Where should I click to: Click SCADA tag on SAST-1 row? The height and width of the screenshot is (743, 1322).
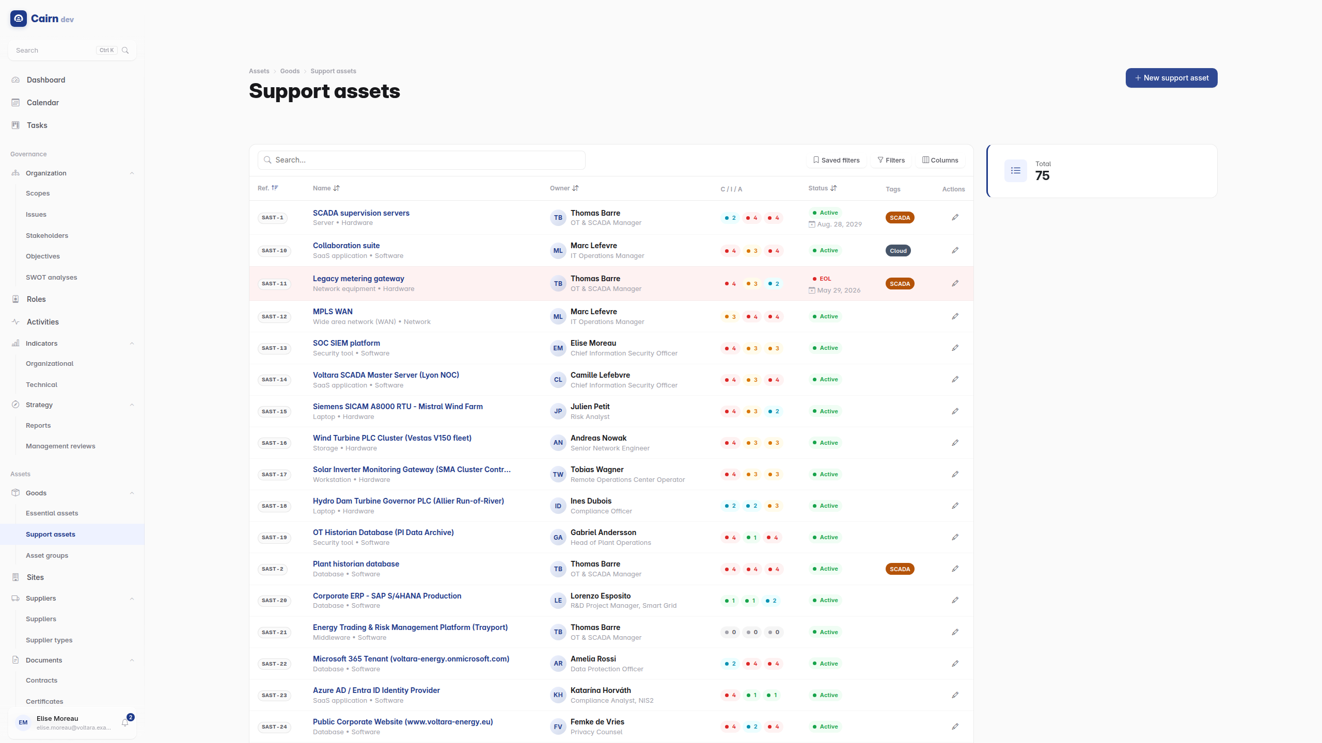(x=900, y=218)
